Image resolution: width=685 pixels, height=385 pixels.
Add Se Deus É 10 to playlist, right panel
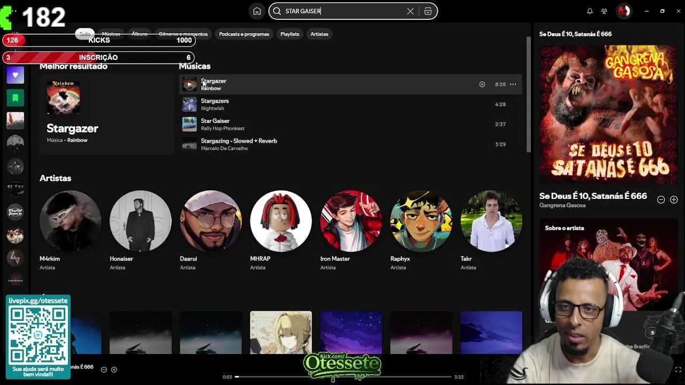[x=674, y=199]
